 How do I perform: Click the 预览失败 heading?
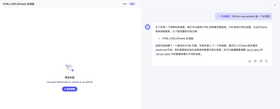70,77
